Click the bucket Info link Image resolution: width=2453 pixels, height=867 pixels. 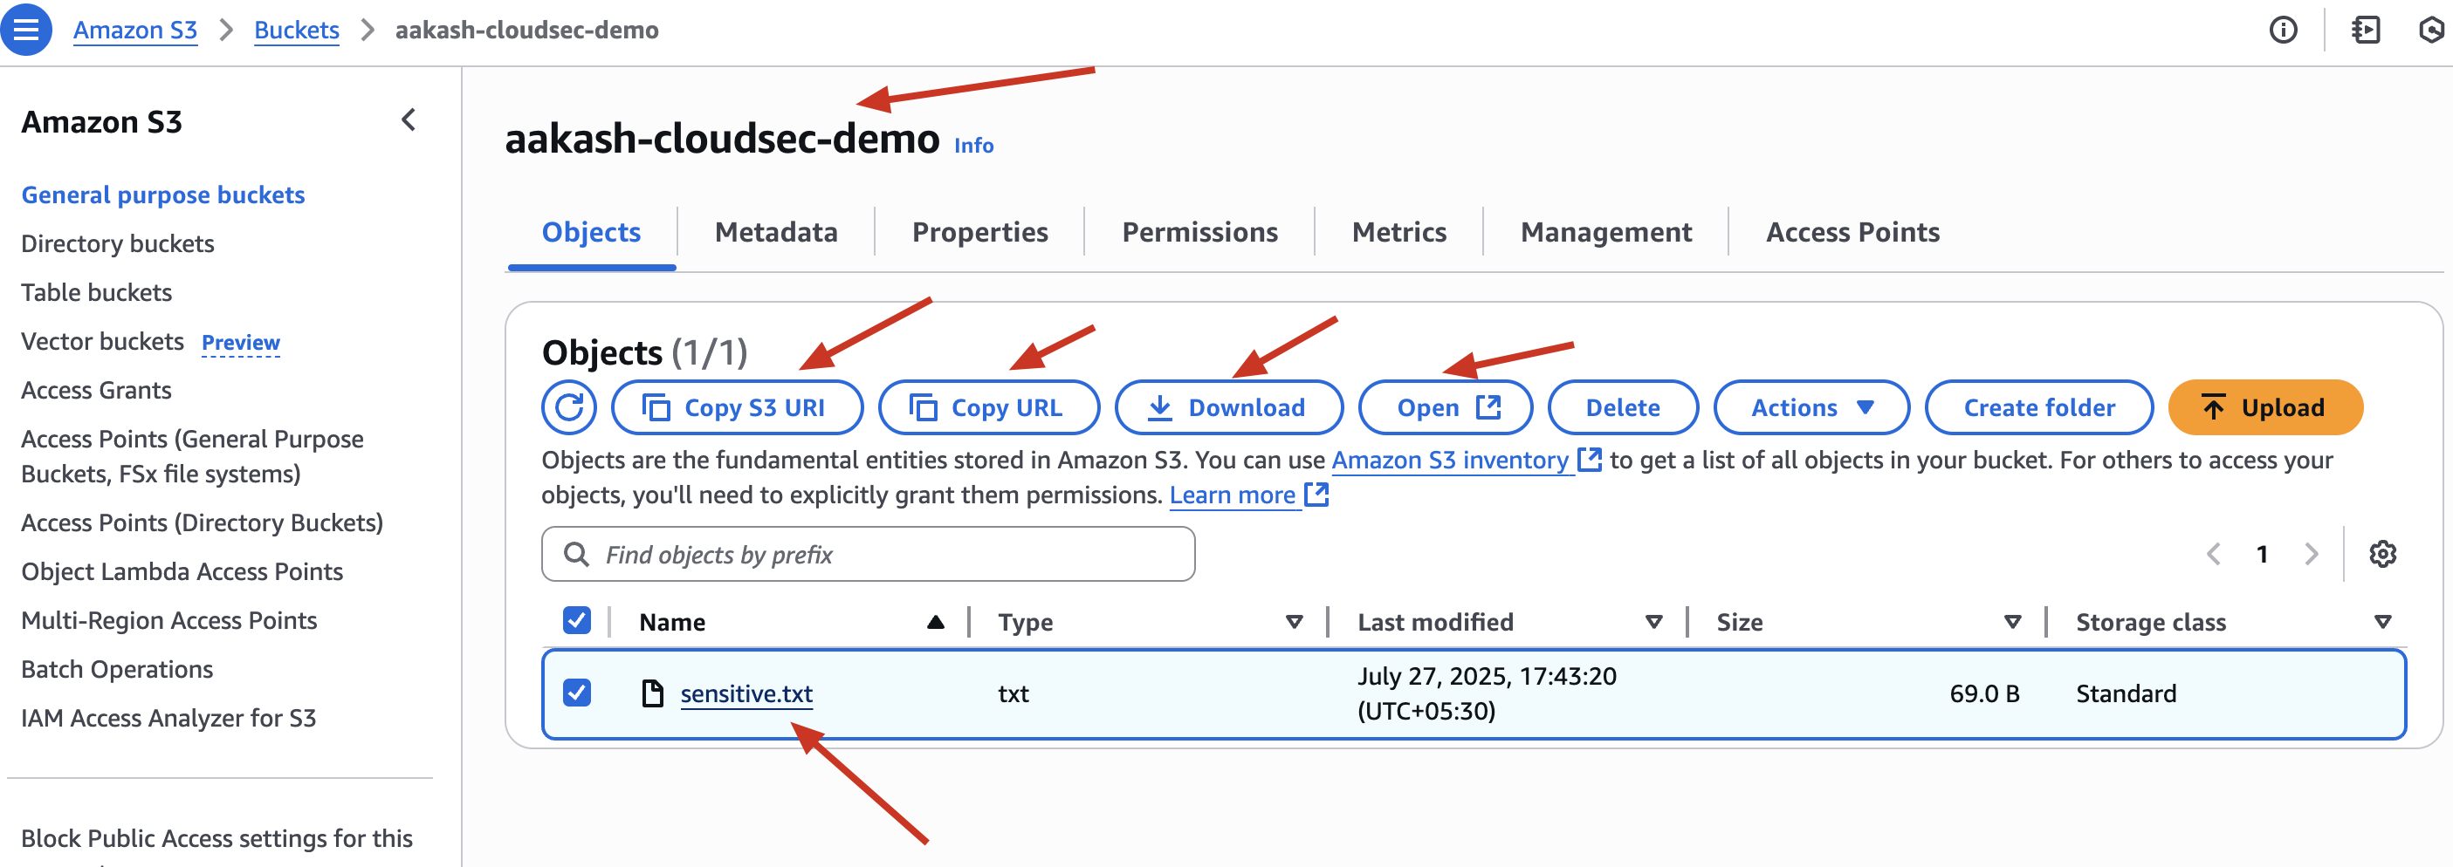tap(973, 146)
